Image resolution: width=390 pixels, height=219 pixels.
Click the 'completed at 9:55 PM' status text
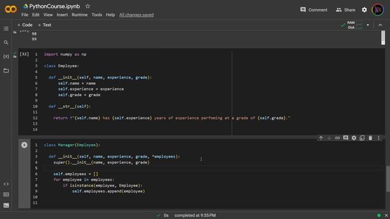point(195,215)
